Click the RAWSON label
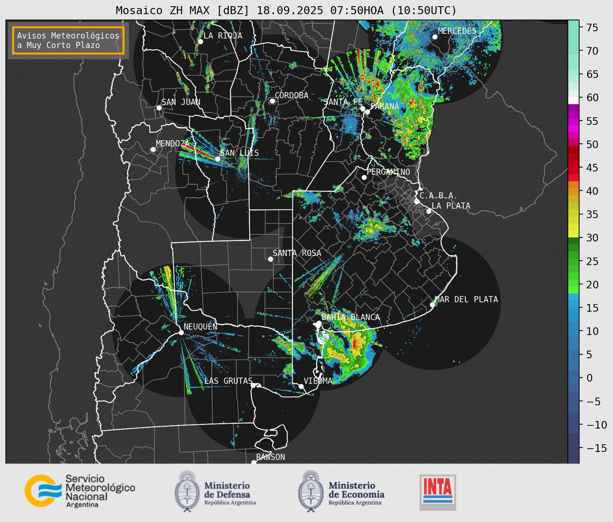 [271, 457]
